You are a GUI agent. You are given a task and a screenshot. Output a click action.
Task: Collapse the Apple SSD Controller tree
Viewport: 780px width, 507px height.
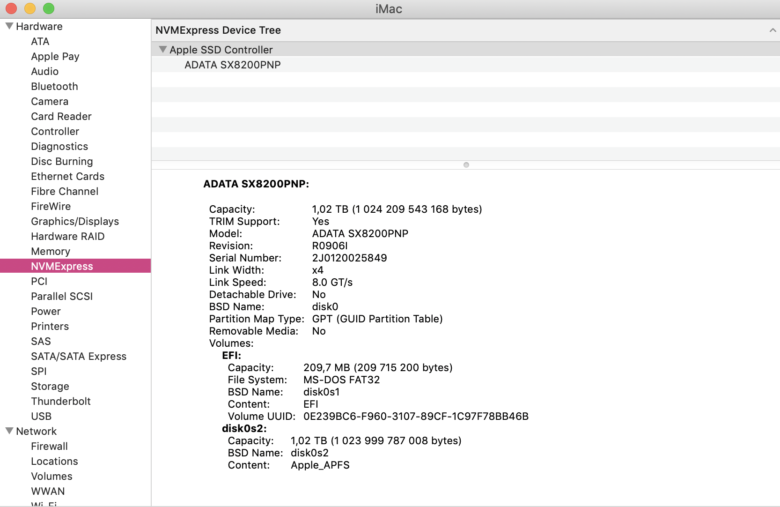[x=163, y=50]
